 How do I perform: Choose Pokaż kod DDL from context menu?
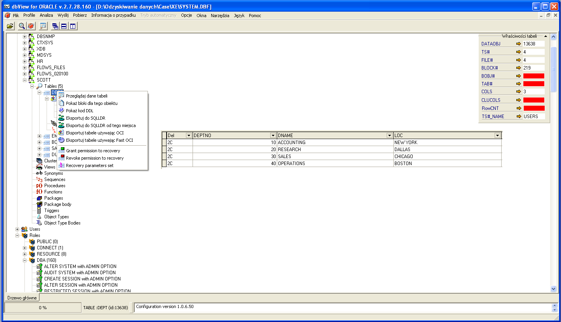[80, 111]
